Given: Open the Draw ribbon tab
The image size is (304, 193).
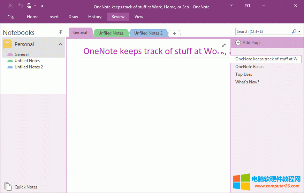Looking at the screenshot, I should pyautogui.click(x=73, y=17).
